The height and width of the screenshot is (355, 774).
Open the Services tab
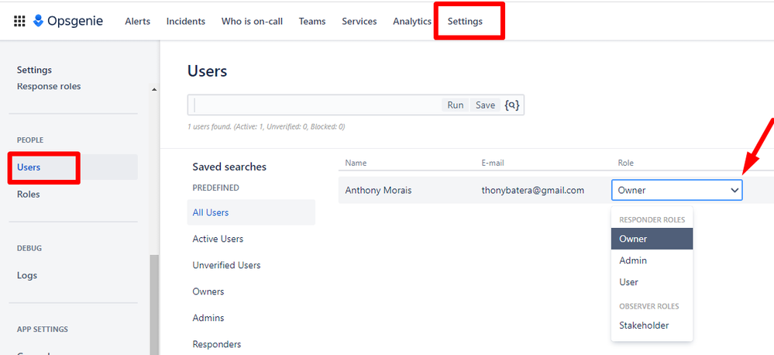359,21
